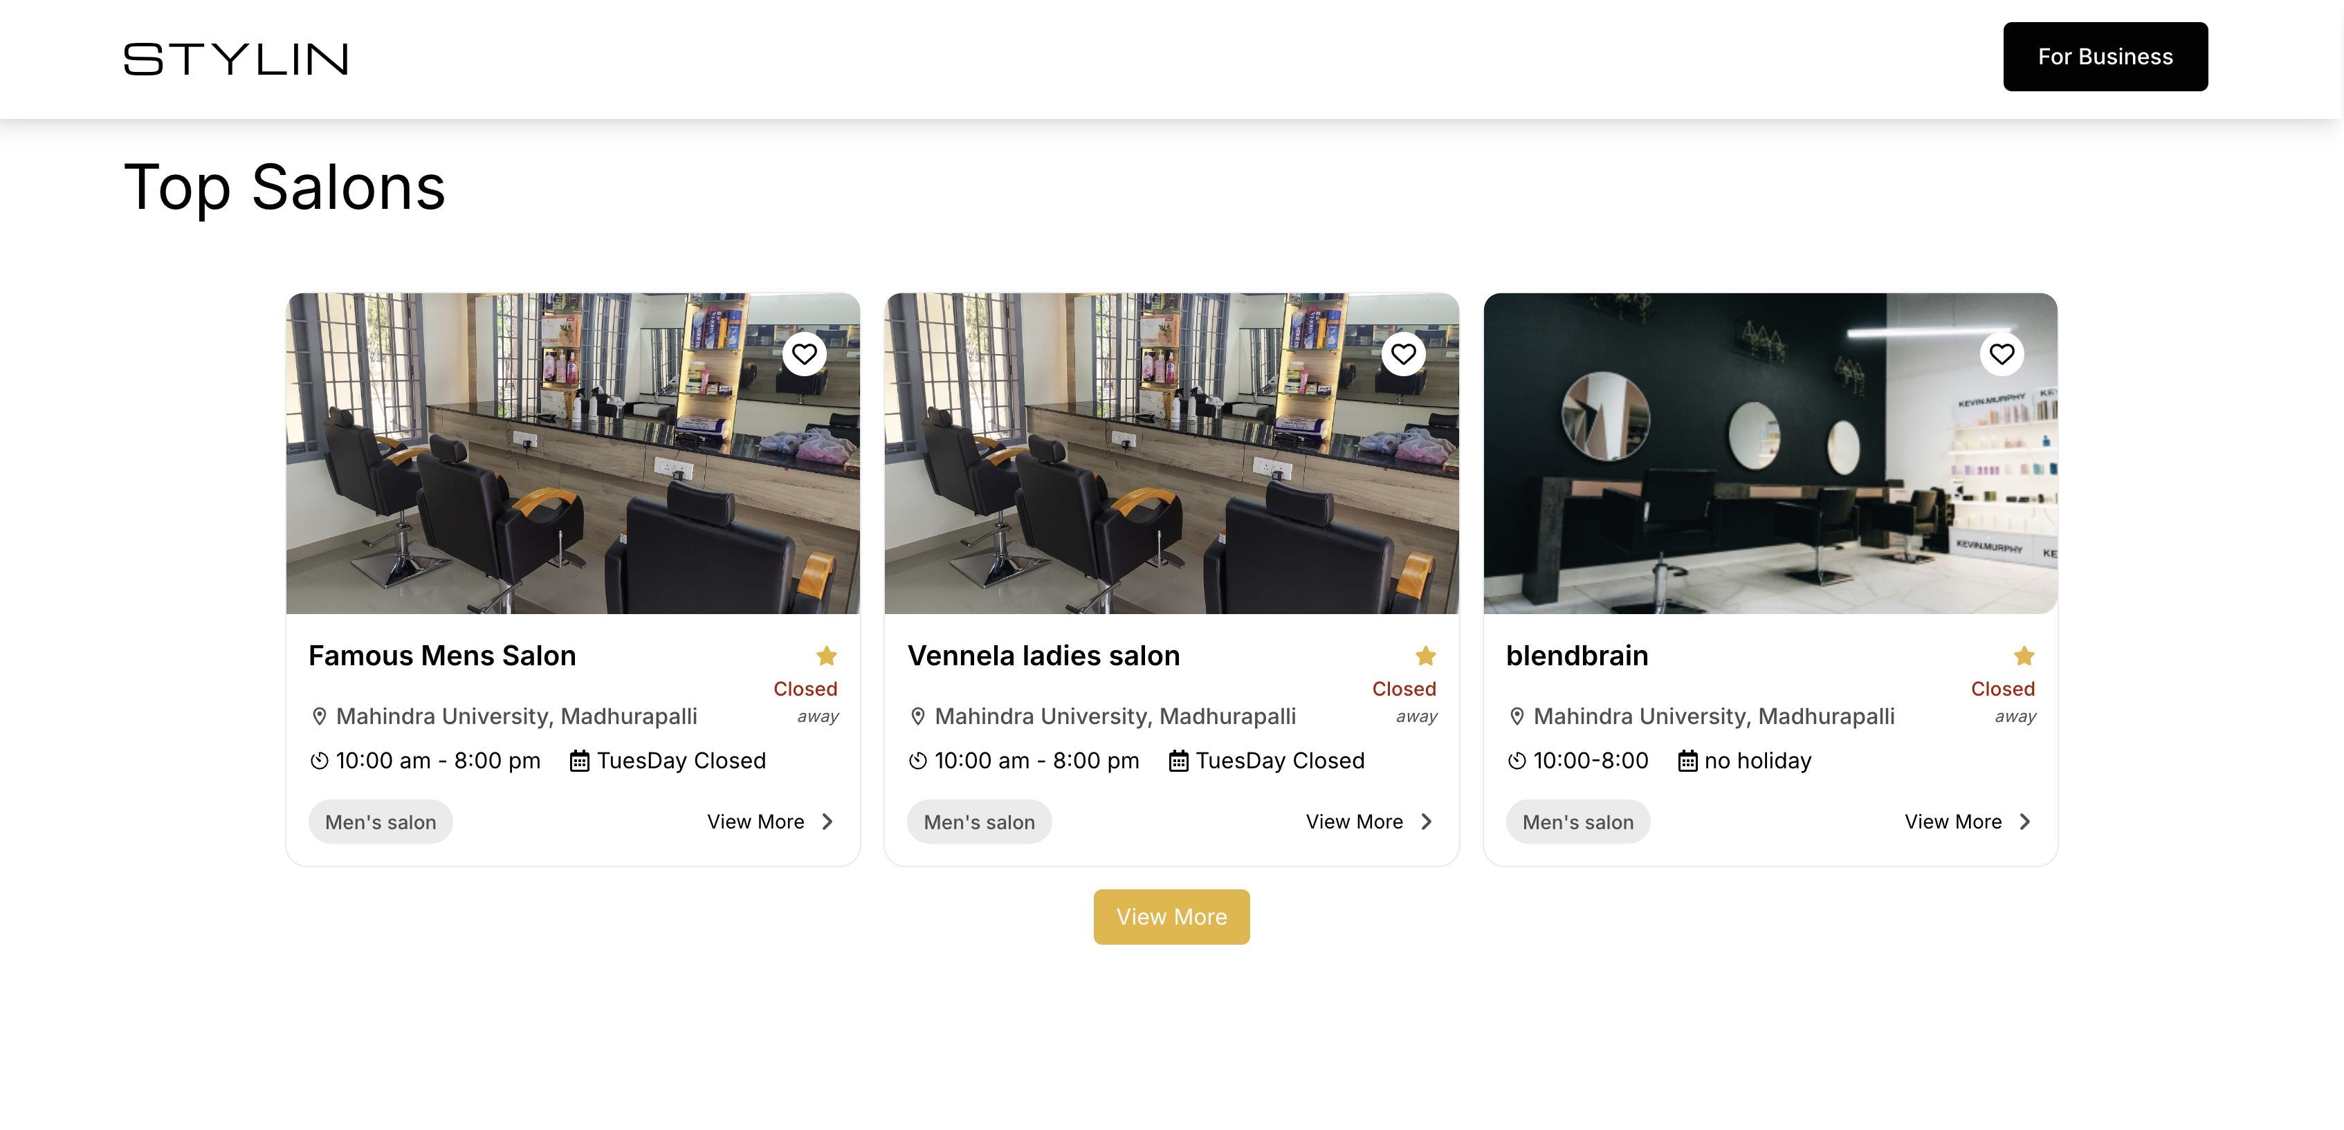Click the star icon on Vennela ladies salon

(1425, 656)
